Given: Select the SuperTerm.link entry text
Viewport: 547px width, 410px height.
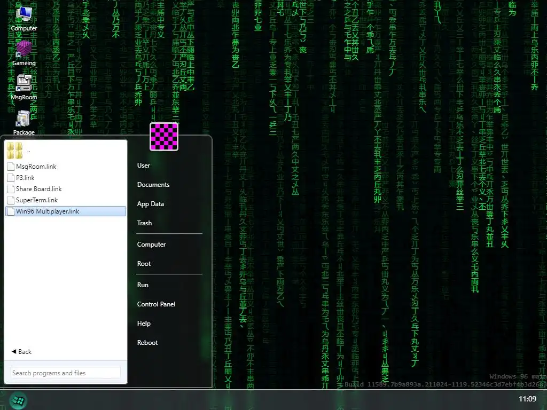Looking at the screenshot, I should coord(37,200).
